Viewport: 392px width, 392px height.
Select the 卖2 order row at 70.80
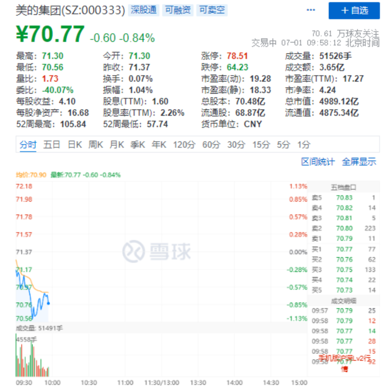click(343, 229)
